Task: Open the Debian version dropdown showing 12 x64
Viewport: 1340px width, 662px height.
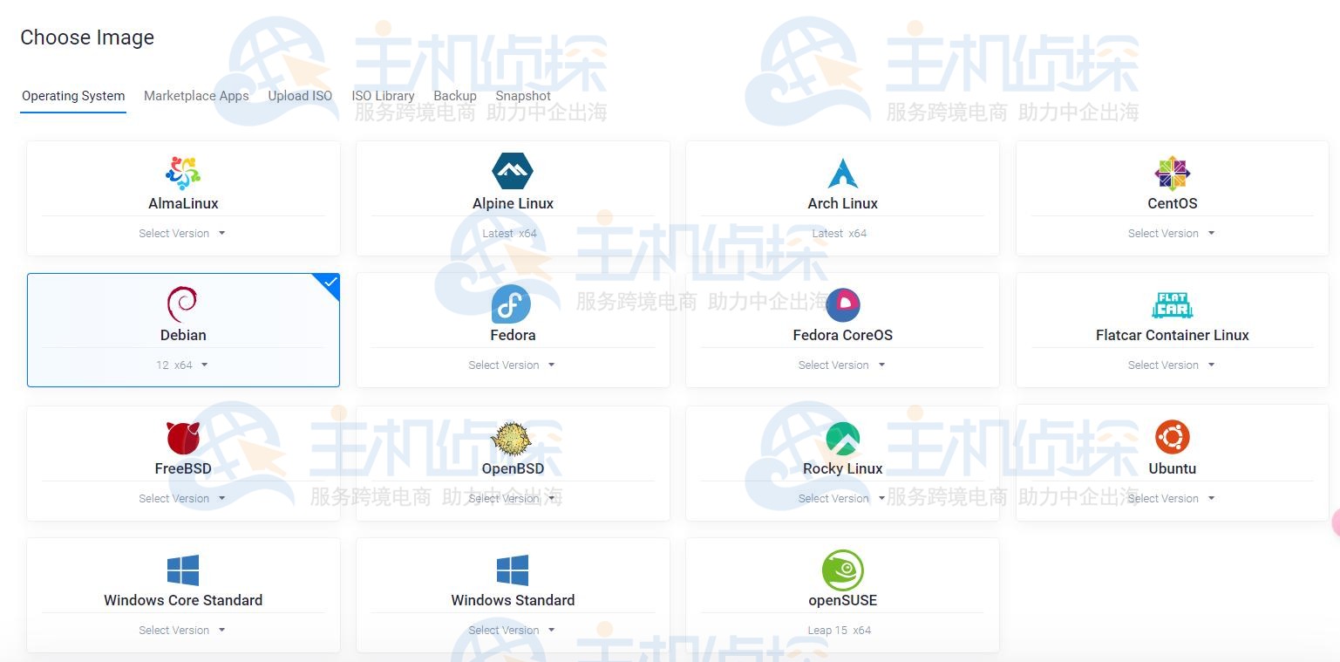Action: [183, 365]
